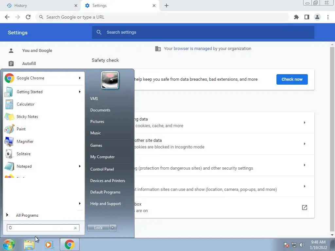Viewport: 335px width, 251px height.
Task: Click the Search settings field
Action: 203,32
